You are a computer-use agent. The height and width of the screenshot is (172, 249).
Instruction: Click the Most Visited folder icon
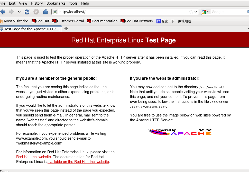coord(2,21)
